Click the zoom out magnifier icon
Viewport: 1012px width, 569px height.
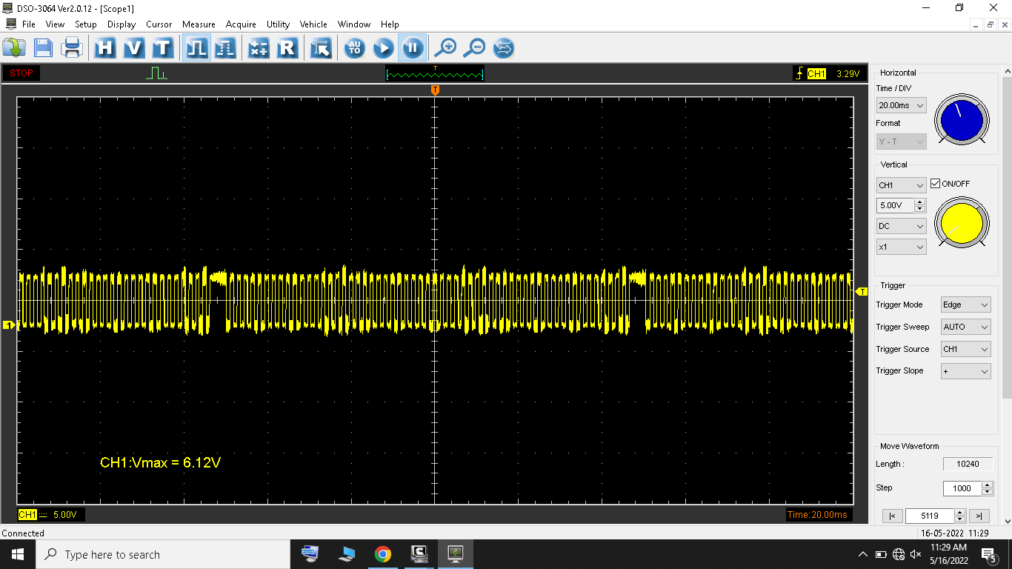[x=474, y=48]
